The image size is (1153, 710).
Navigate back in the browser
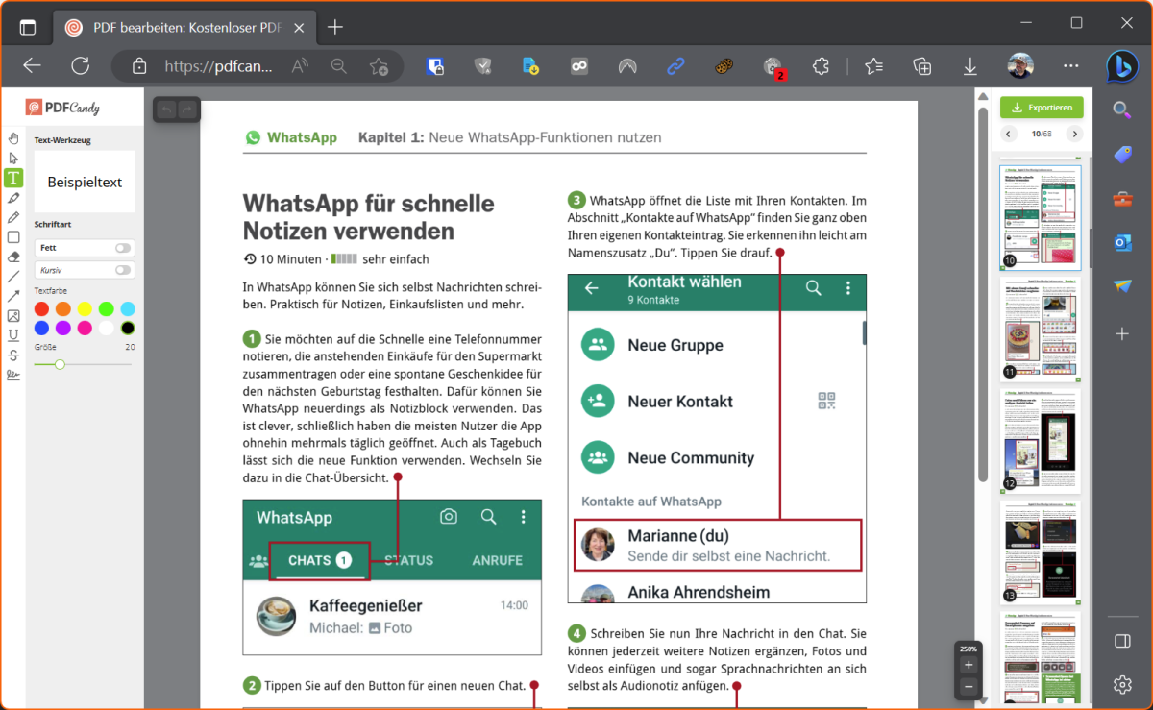(32, 65)
